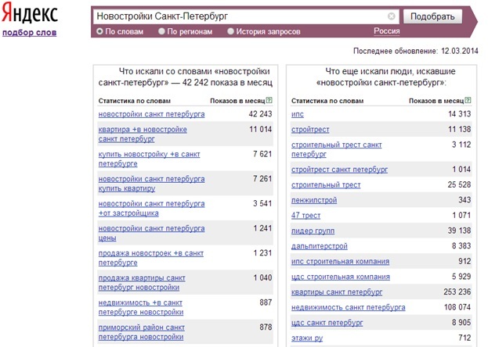This screenshot has width=488, height=347.
Task: Open новостройки санкт петербурга цены link
Action: coord(151,233)
